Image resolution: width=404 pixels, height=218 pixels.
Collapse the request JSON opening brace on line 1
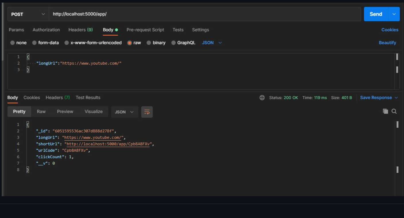click(28, 57)
